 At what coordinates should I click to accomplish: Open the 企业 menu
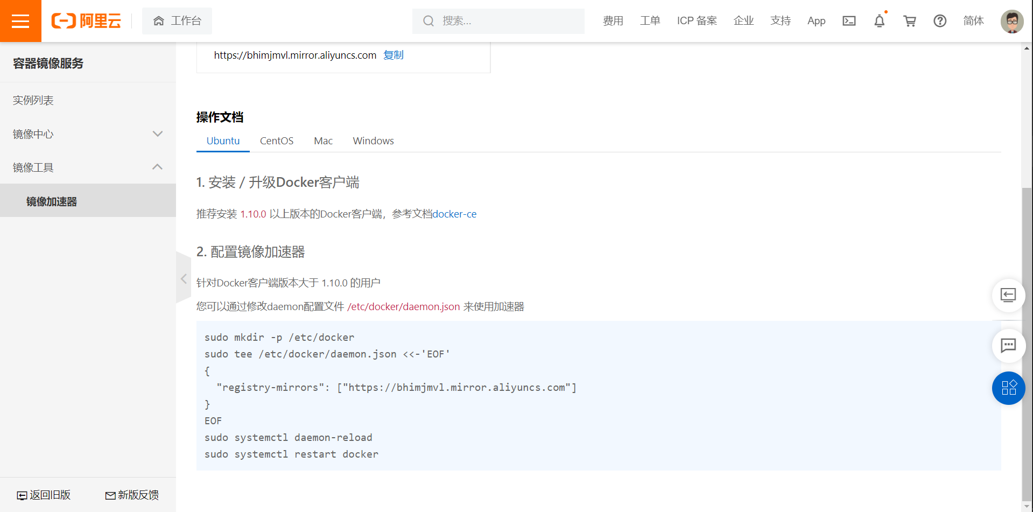744,21
